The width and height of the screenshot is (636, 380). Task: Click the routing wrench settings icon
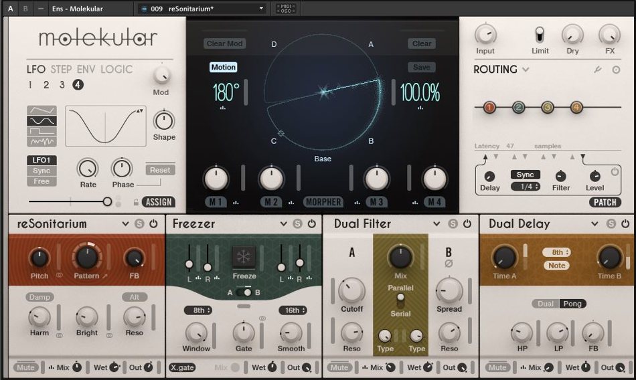(x=598, y=70)
